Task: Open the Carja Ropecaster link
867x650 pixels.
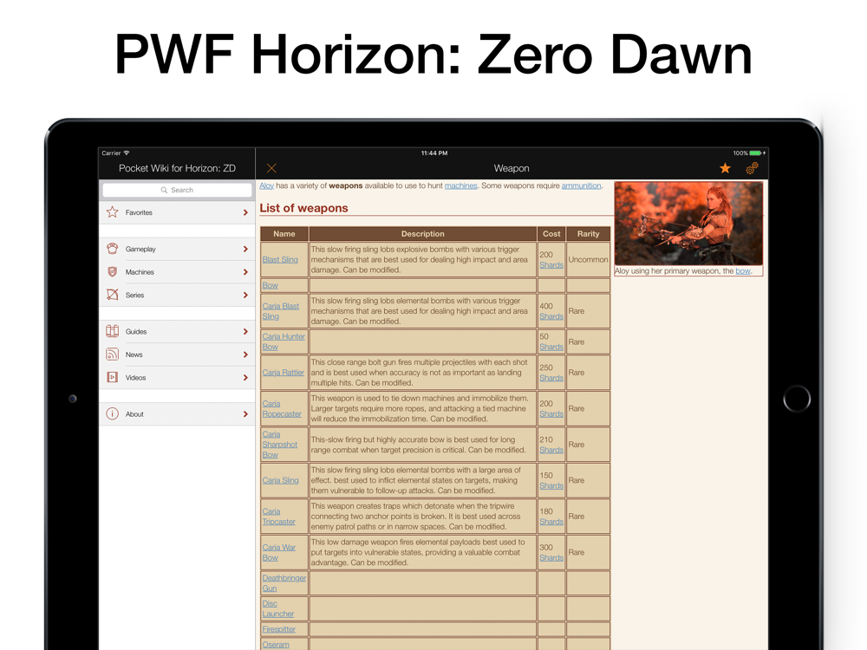Action: click(x=282, y=408)
